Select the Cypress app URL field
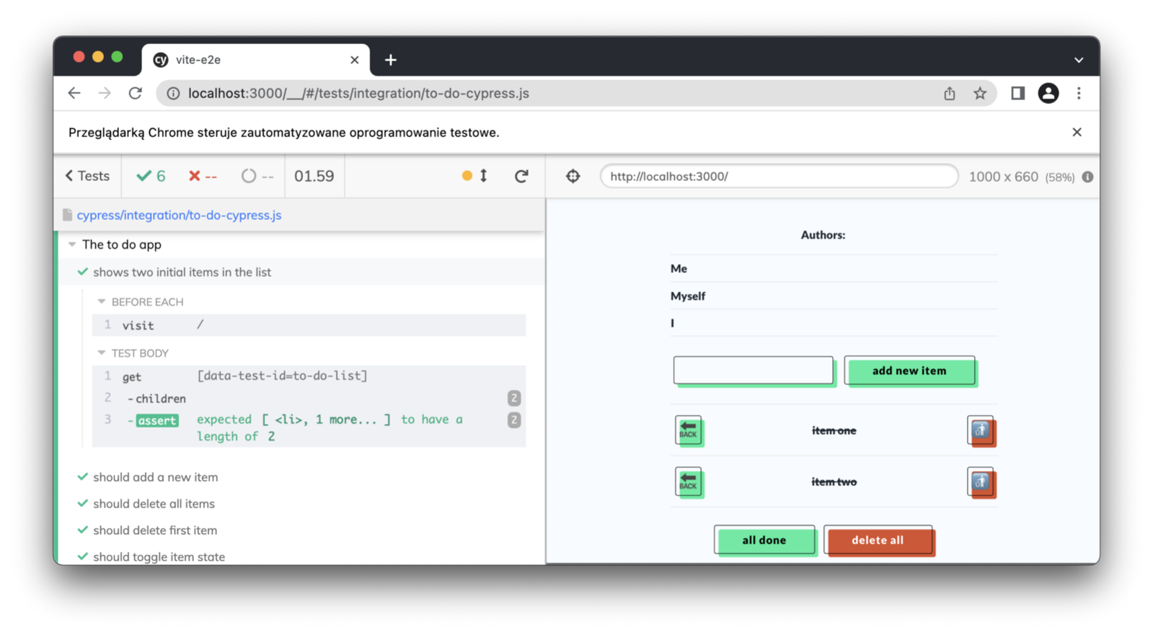 click(779, 176)
